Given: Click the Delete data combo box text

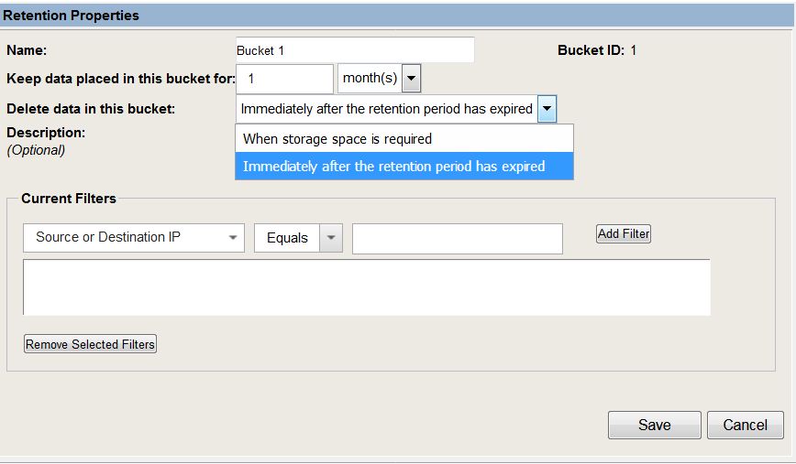Looking at the screenshot, I should tap(387, 108).
